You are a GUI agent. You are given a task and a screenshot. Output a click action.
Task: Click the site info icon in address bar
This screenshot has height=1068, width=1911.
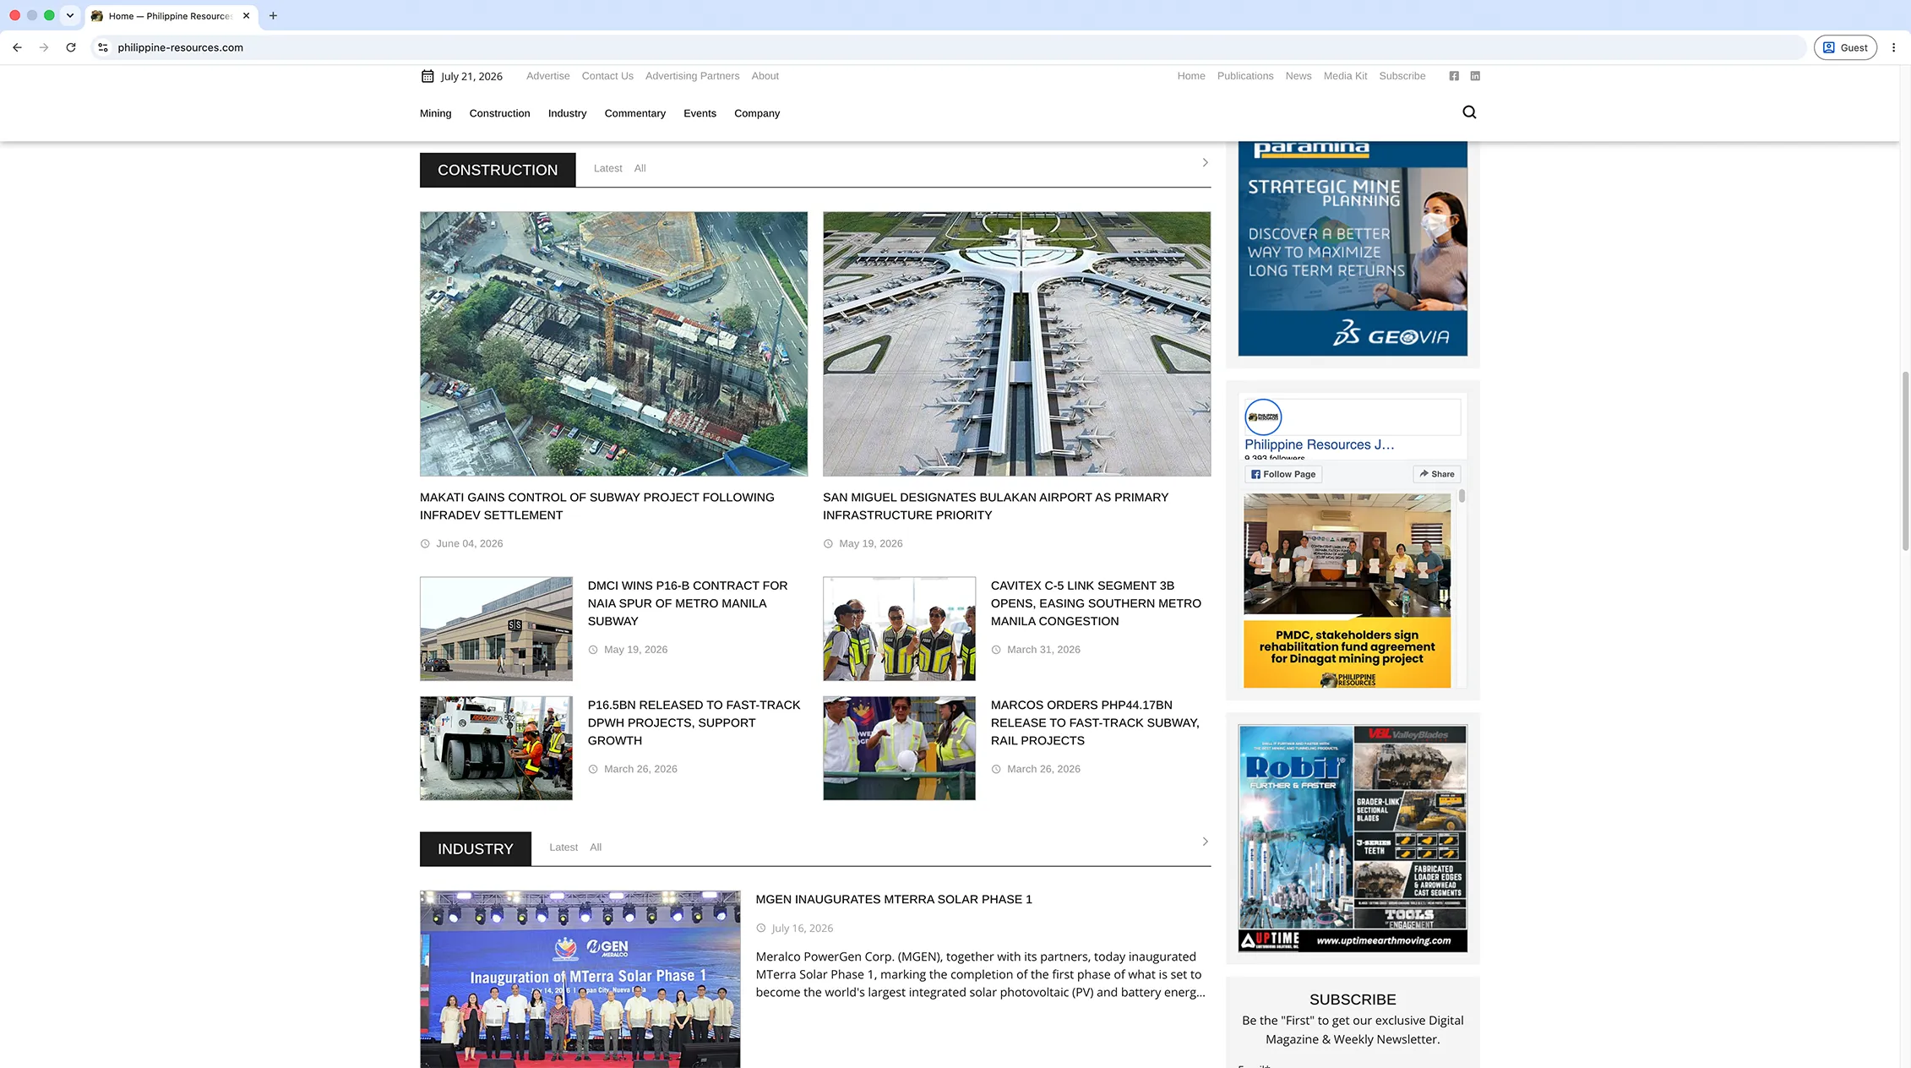click(103, 47)
